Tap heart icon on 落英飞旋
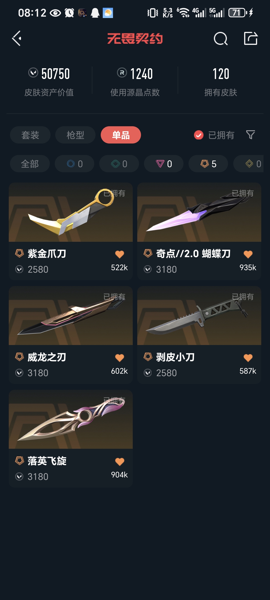 (119, 461)
